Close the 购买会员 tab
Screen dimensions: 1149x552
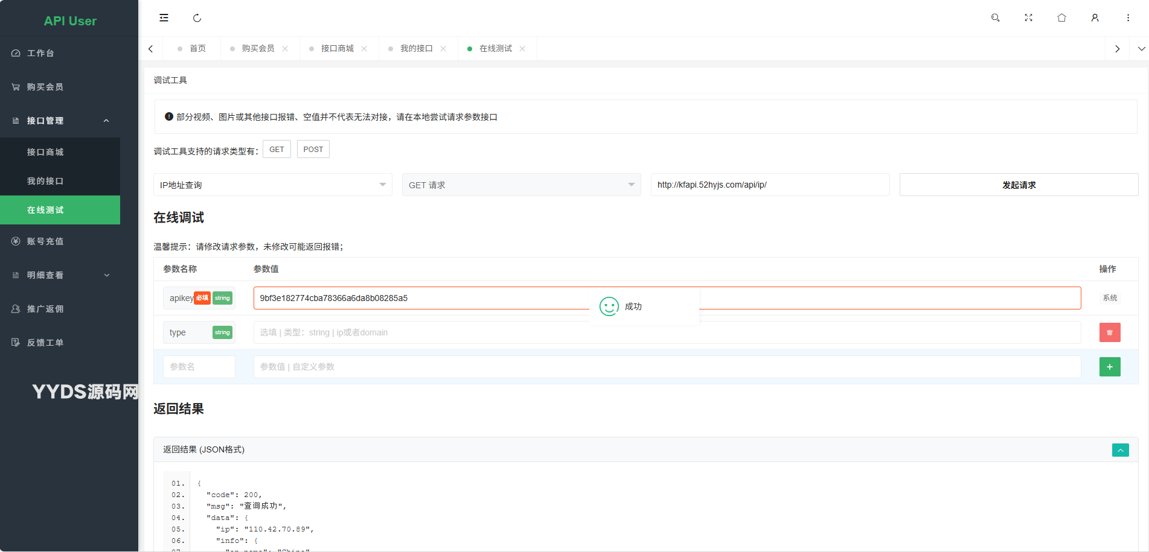coord(285,49)
